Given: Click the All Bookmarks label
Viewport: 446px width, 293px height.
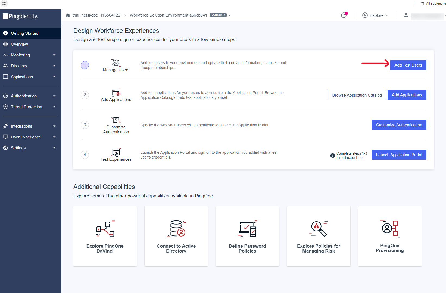Looking at the screenshot, I should point(436,4).
